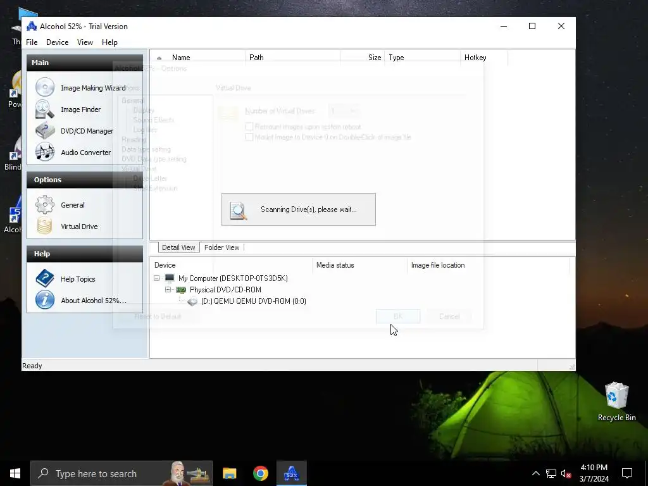Sort image list by Size column

point(362,58)
